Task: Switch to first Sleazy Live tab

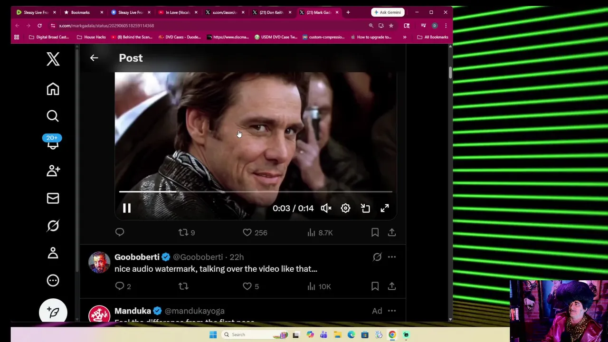Action: pyautogui.click(x=37, y=12)
